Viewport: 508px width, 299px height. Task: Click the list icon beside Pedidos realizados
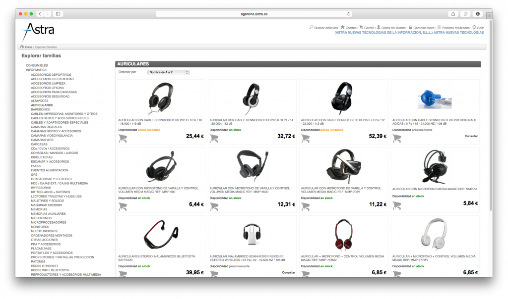(439, 28)
